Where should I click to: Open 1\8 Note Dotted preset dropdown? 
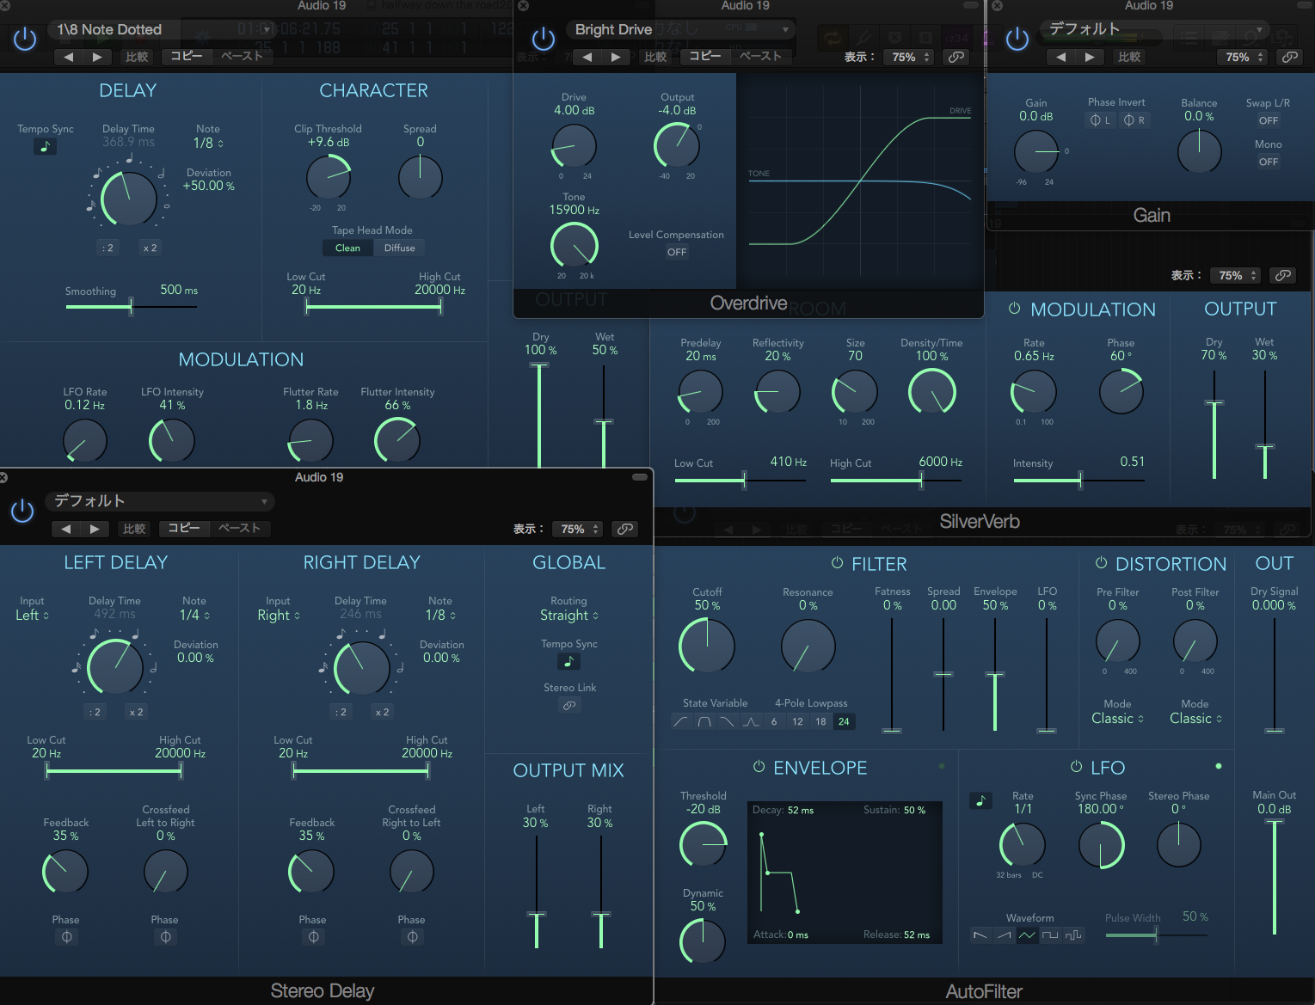click(x=160, y=29)
